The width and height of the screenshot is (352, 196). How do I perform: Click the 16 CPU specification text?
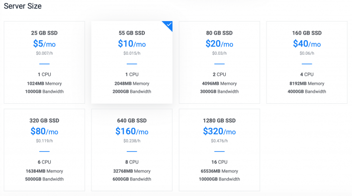point(219,162)
